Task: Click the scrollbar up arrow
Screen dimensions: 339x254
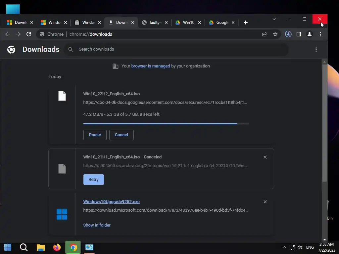Action: tap(324, 62)
